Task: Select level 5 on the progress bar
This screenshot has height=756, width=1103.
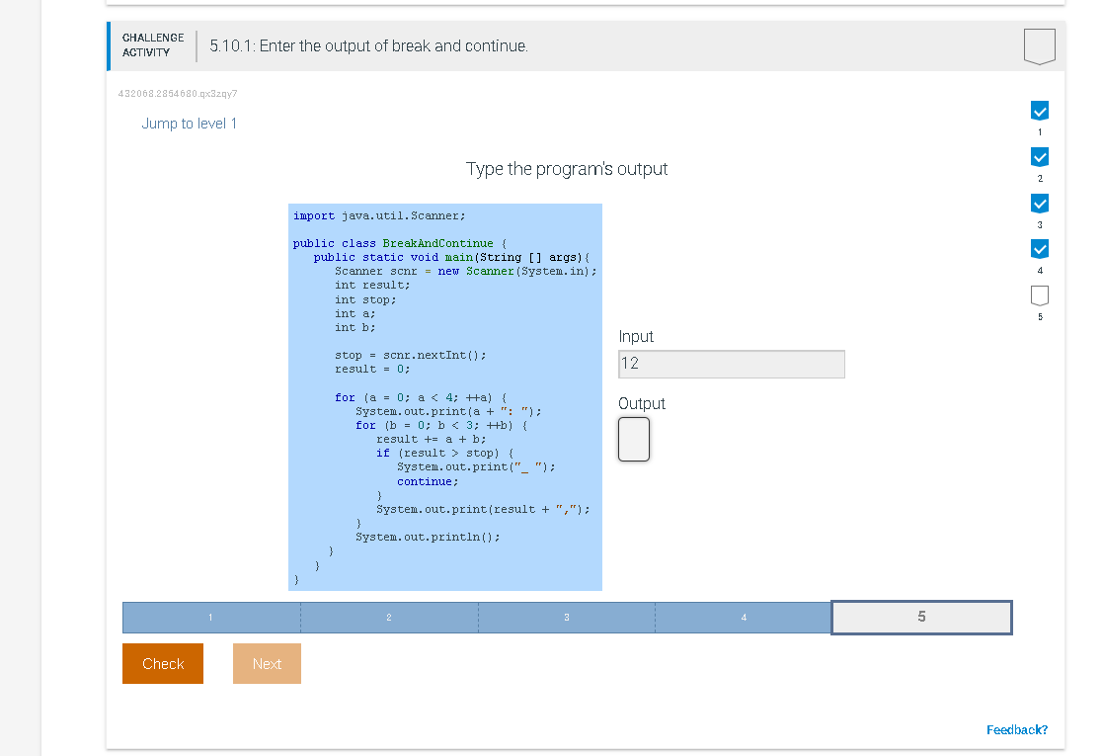Action: [x=921, y=617]
